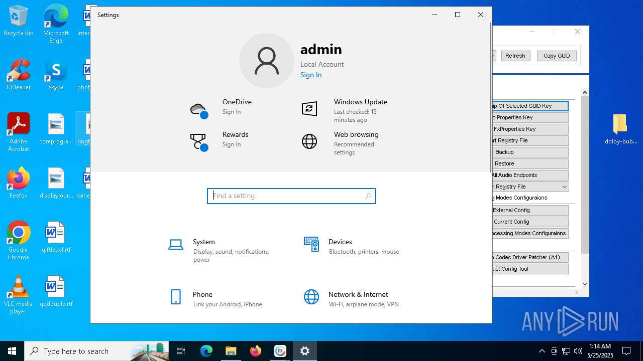Open Firefox from the taskbar

256,351
